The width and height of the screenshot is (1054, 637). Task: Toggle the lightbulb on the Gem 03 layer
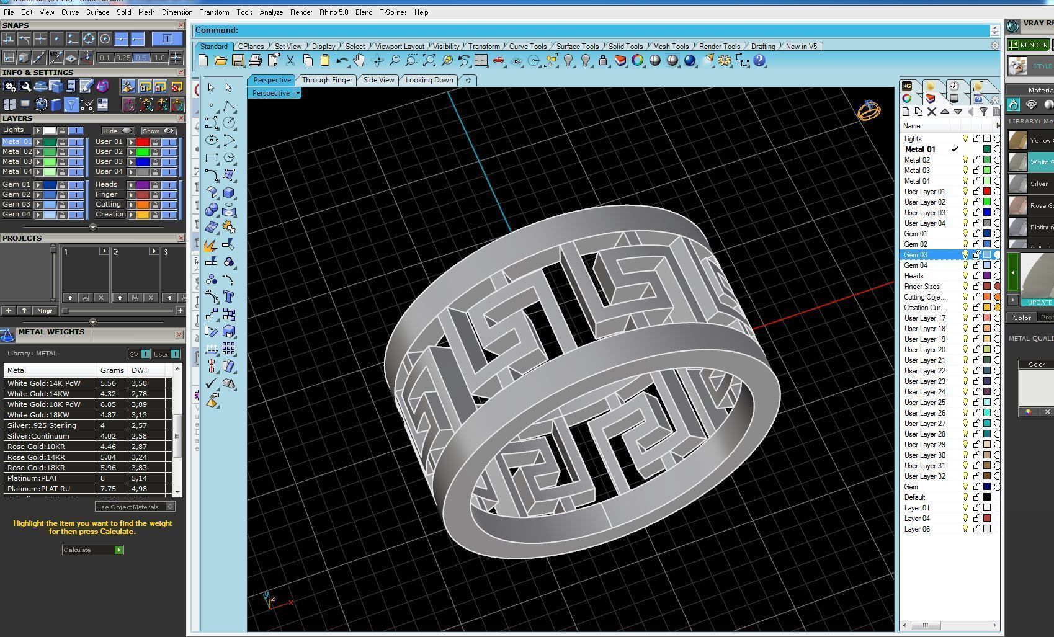click(x=965, y=255)
